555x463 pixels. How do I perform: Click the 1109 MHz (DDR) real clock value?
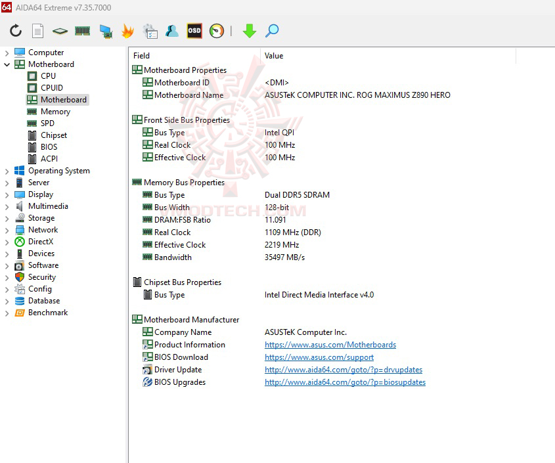293,232
